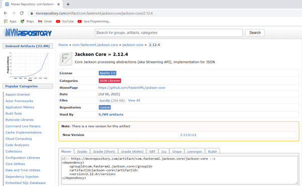Click the Search button
This screenshot has height=186, width=302.
tap(255, 33)
